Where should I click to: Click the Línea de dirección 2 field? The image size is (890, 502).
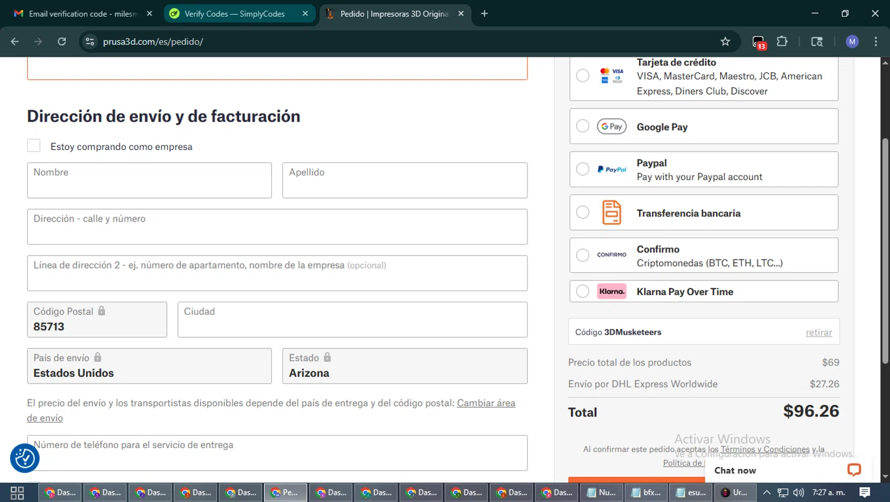pyautogui.click(x=277, y=273)
